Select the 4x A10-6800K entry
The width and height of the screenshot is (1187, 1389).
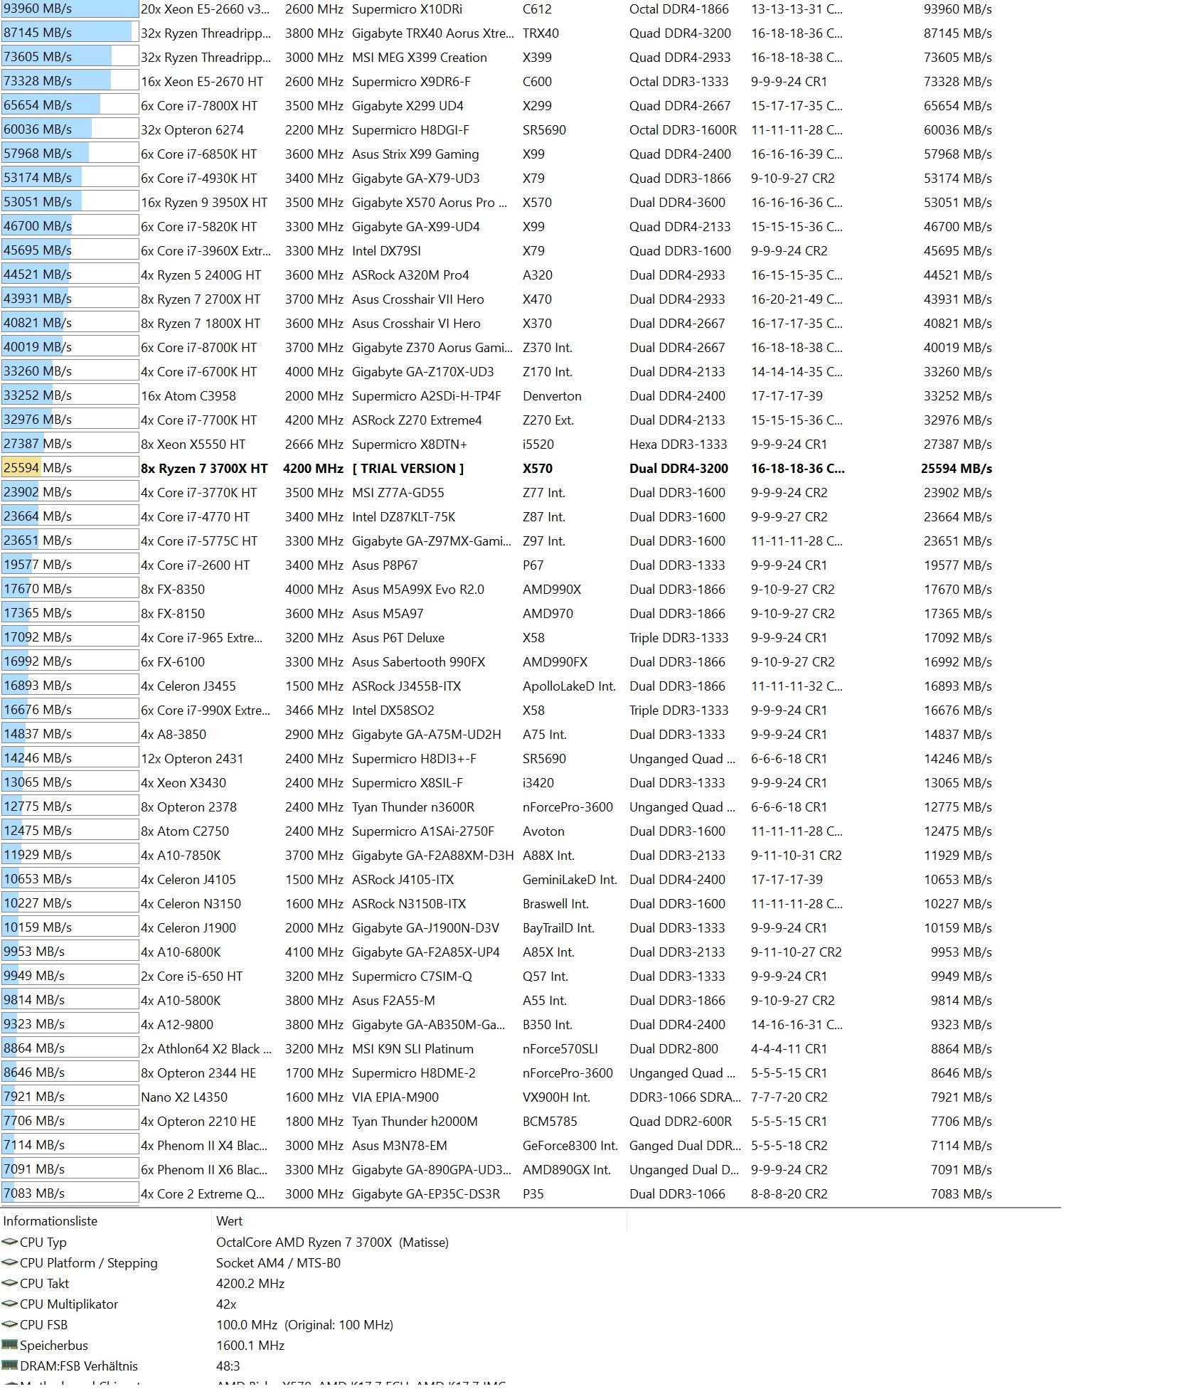click(x=181, y=952)
